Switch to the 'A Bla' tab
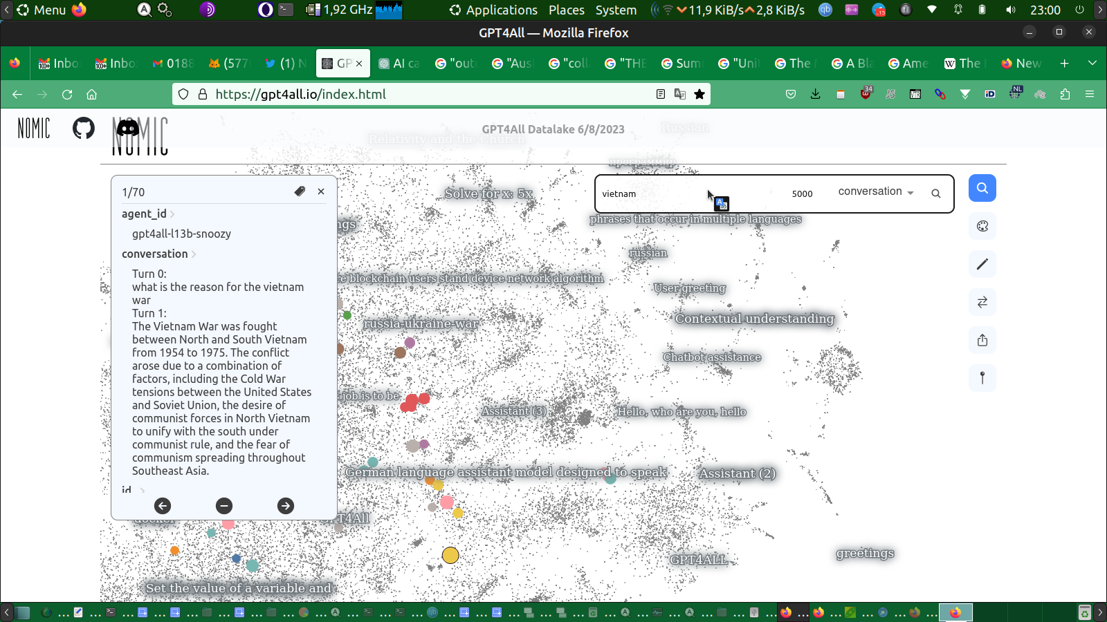The height and width of the screenshot is (622, 1107). point(853,63)
